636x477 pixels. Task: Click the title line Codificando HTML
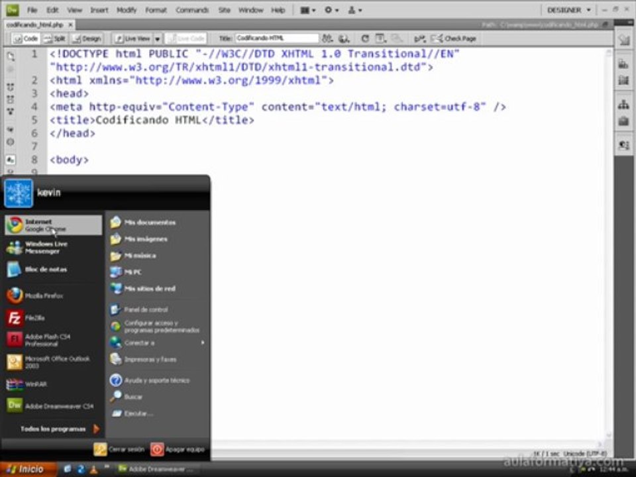152,120
